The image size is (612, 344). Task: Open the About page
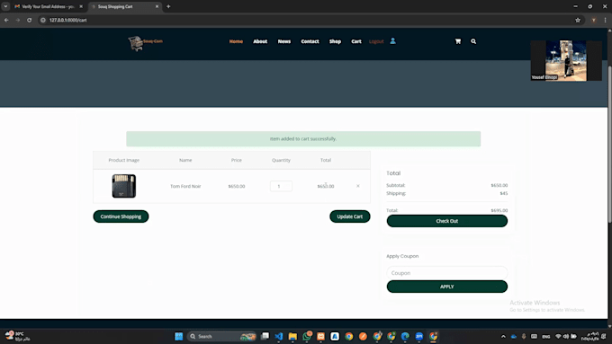click(x=260, y=41)
